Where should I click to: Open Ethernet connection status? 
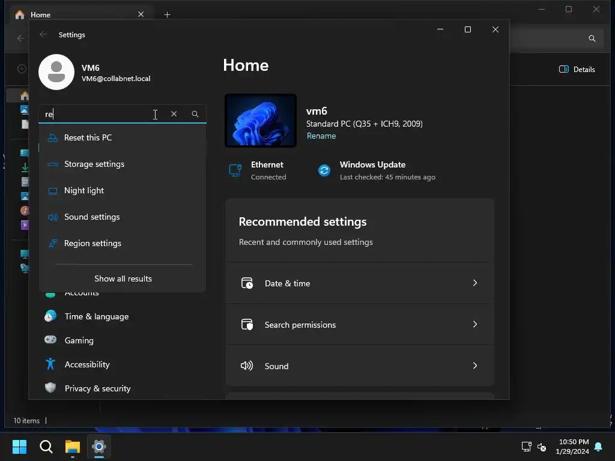[258, 170]
